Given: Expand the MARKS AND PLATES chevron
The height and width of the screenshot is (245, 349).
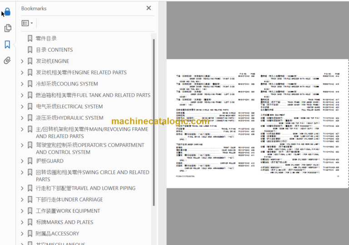Looking at the screenshot, I should pyautogui.click(x=22, y=222).
